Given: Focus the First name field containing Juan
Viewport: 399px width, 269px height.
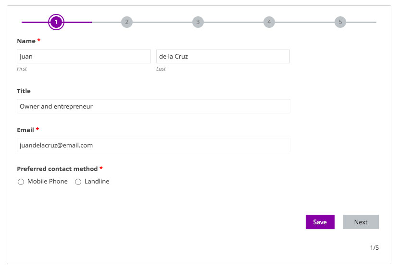Looking at the screenshot, I should 84,56.
